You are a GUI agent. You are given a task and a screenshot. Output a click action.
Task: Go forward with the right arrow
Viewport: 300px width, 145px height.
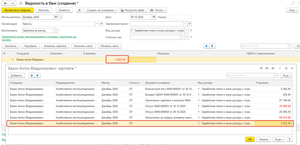click(x=13, y=4)
